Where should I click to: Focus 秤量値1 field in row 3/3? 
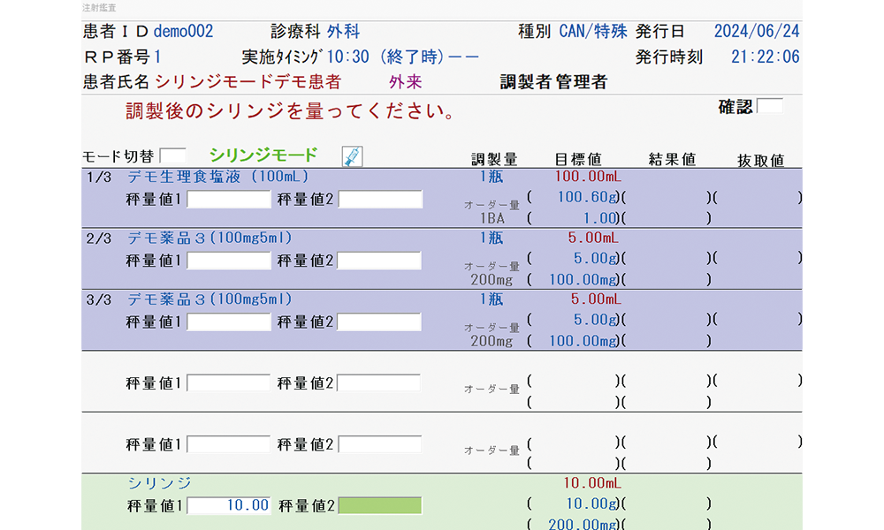(x=229, y=322)
